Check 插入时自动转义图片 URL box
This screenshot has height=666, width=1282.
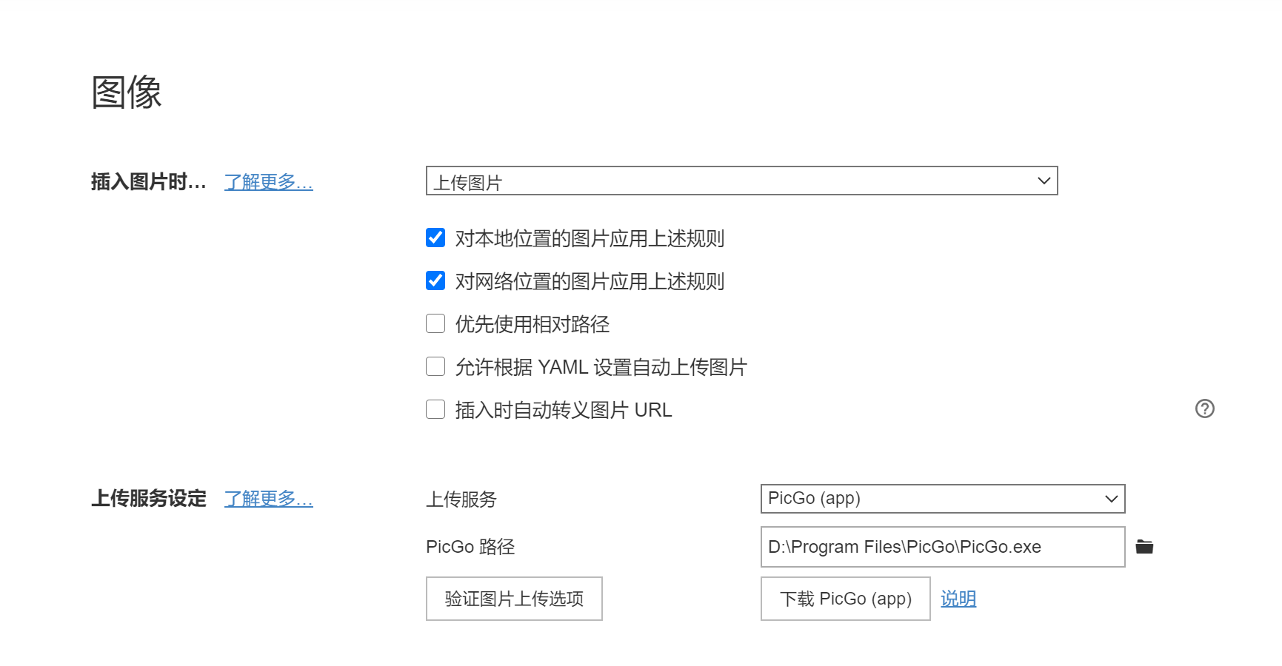click(x=435, y=409)
